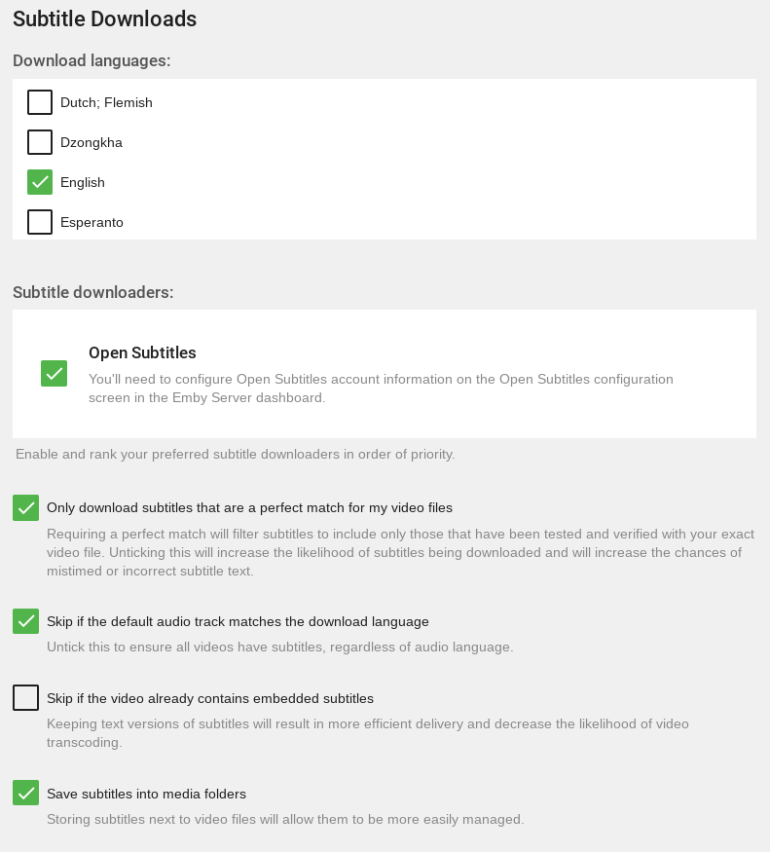Viewport: 770px width, 852px height.
Task: Click 'Skip if the video already contains embedded subtitles' text
Action: click(x=210, y=698)
